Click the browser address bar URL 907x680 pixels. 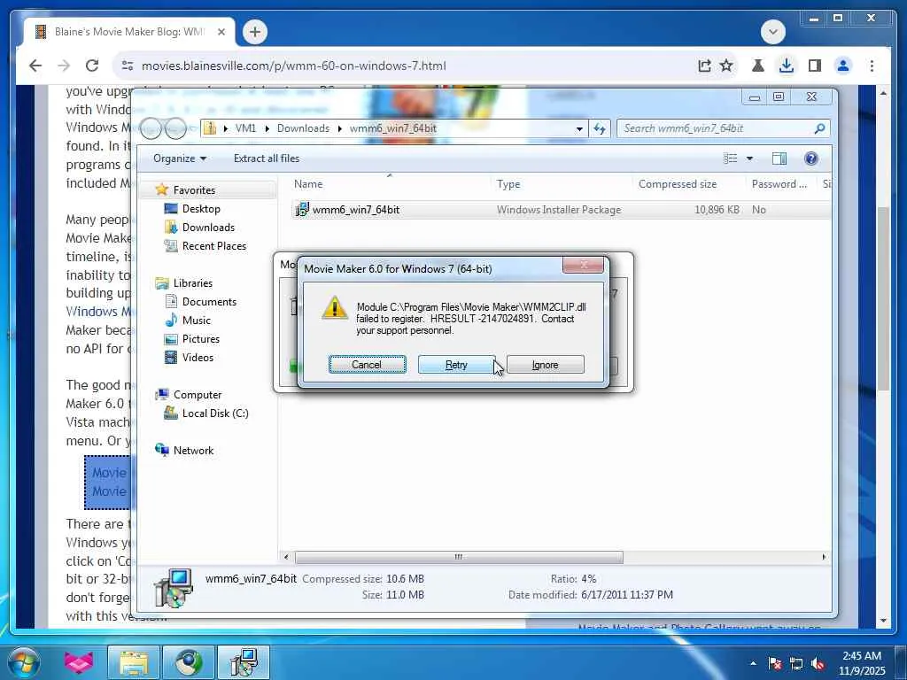(x=294, y=66)
